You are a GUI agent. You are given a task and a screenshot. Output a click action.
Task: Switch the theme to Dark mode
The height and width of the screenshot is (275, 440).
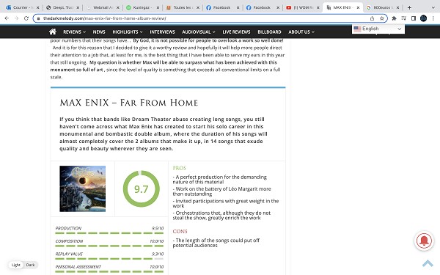30,265
